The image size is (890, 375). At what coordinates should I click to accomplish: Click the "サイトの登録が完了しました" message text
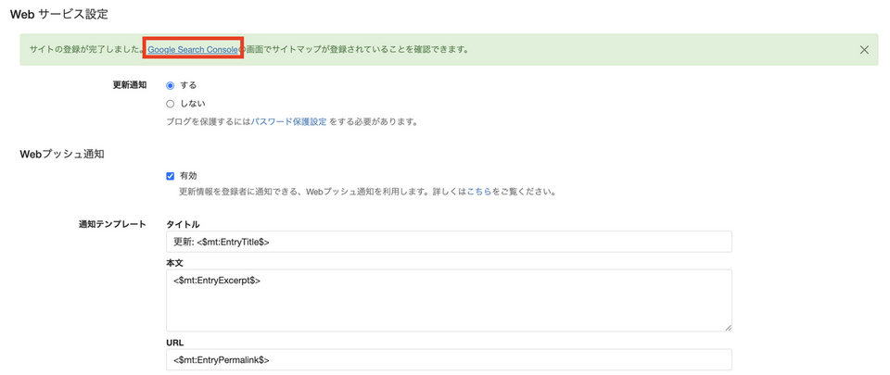(x=87, y=49)
